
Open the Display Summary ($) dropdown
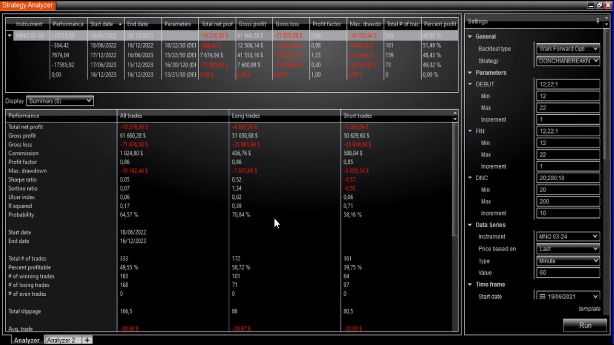pyautogui.click(x=59, y=101)
